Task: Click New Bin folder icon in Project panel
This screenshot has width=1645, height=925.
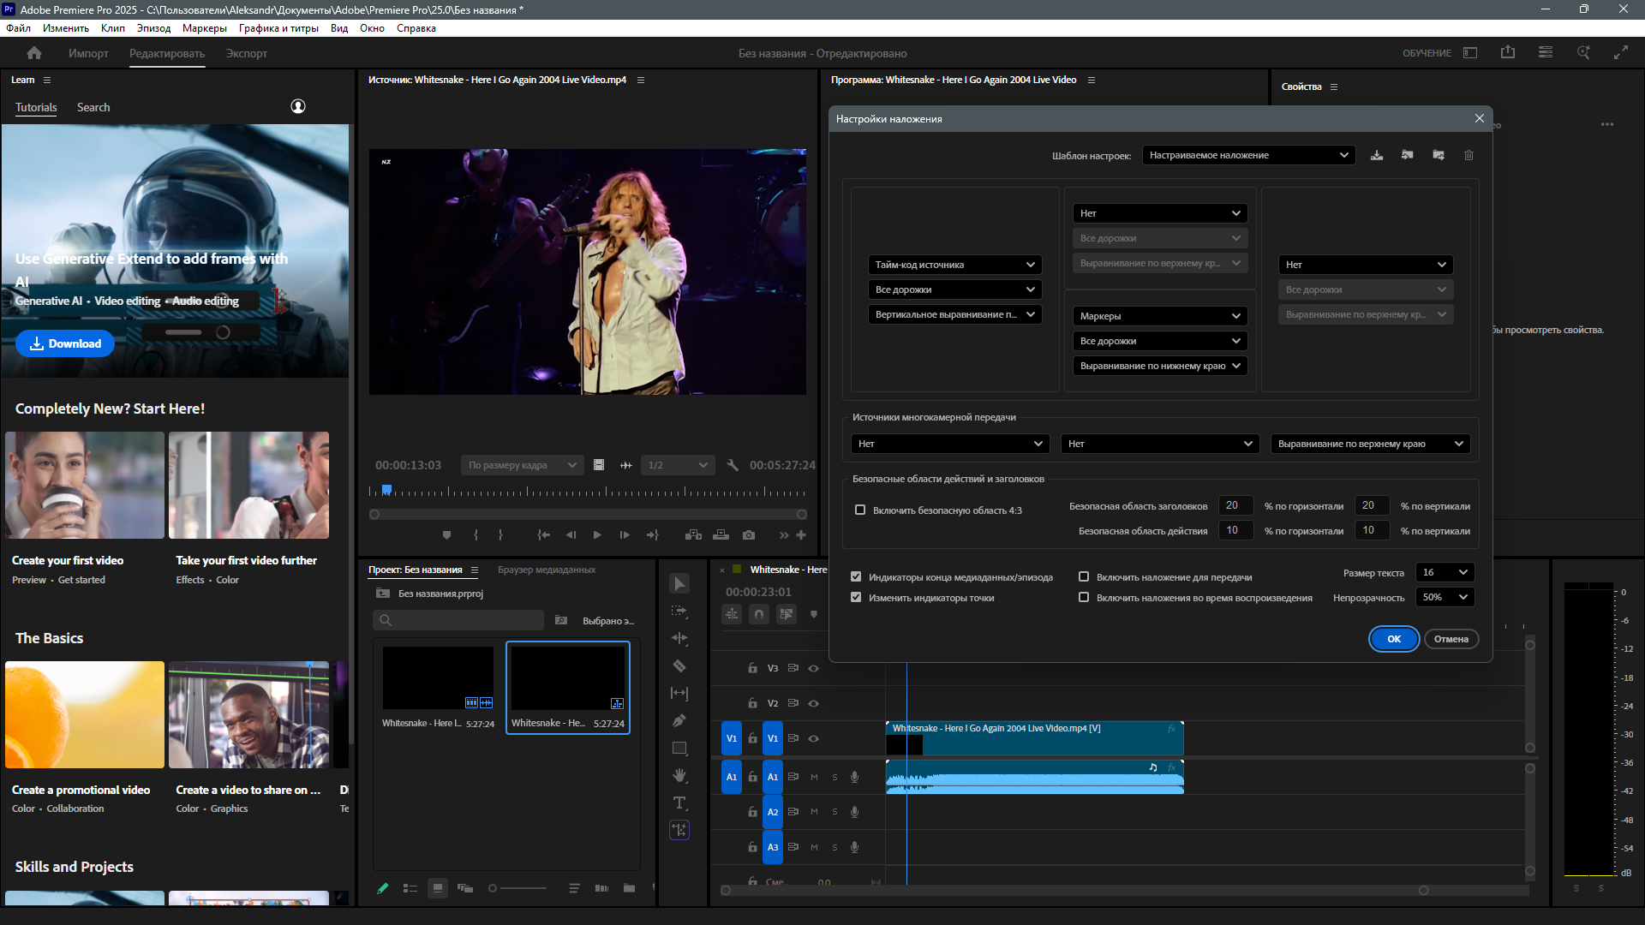Action: (630, 889)
